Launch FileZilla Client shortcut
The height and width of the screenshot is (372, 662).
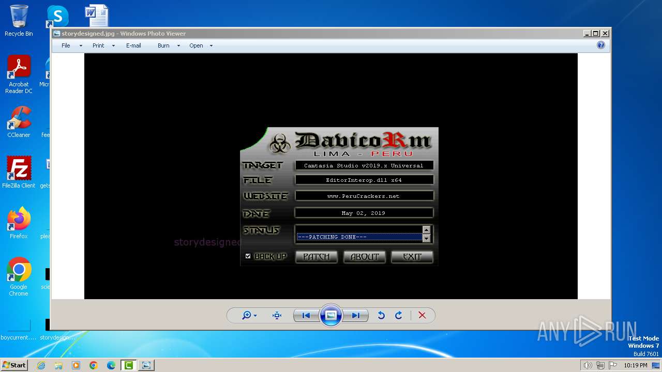coord(19,172)
